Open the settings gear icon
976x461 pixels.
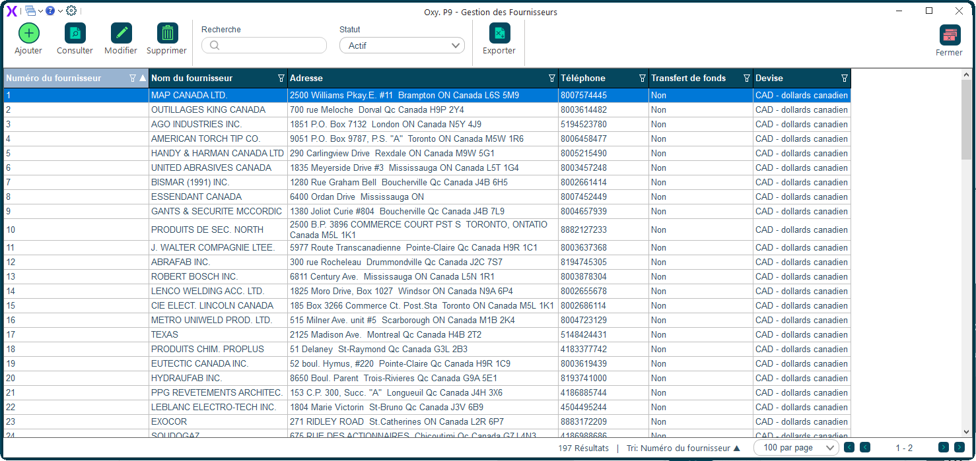pos(71,11)
